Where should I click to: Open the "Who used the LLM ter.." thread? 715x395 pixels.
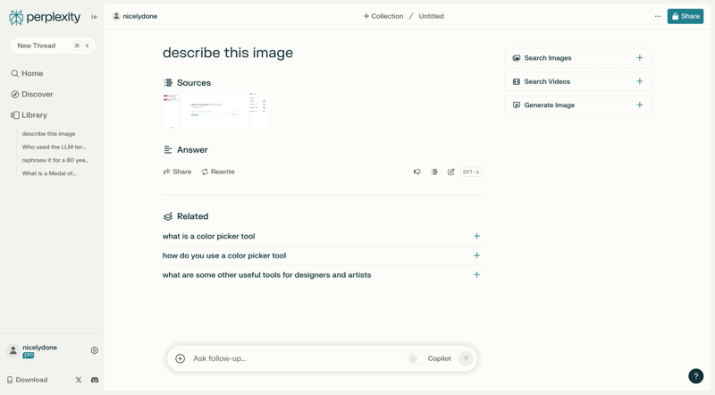pos(54,147)
